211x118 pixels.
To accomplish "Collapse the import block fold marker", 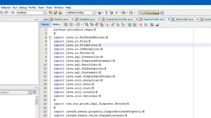I will coord(50,37).
